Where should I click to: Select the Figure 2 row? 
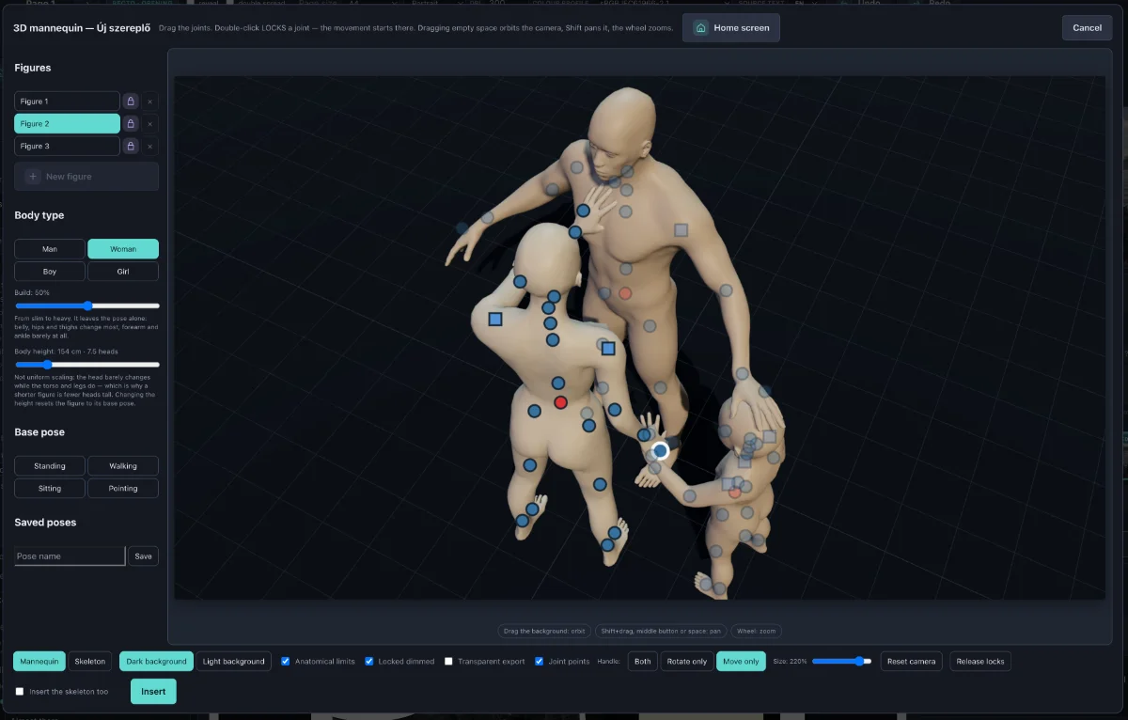coord(67,123)
